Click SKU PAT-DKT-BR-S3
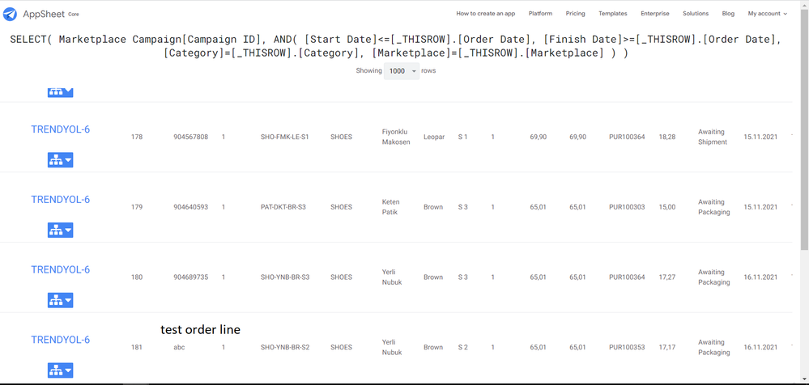The height and width of the screenshot is (385, 809). [x=283, y=207]
